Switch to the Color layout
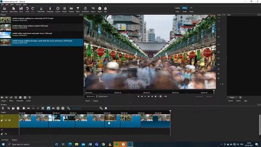Viewport: 261px width, 147px height. pos(177,12)
